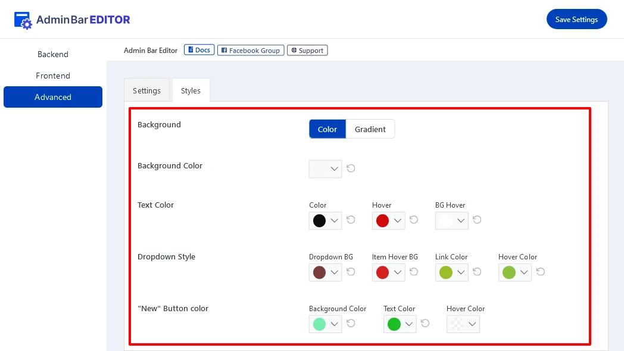
Task: Reset the BG Hover color
Action: tap(477, 220)
